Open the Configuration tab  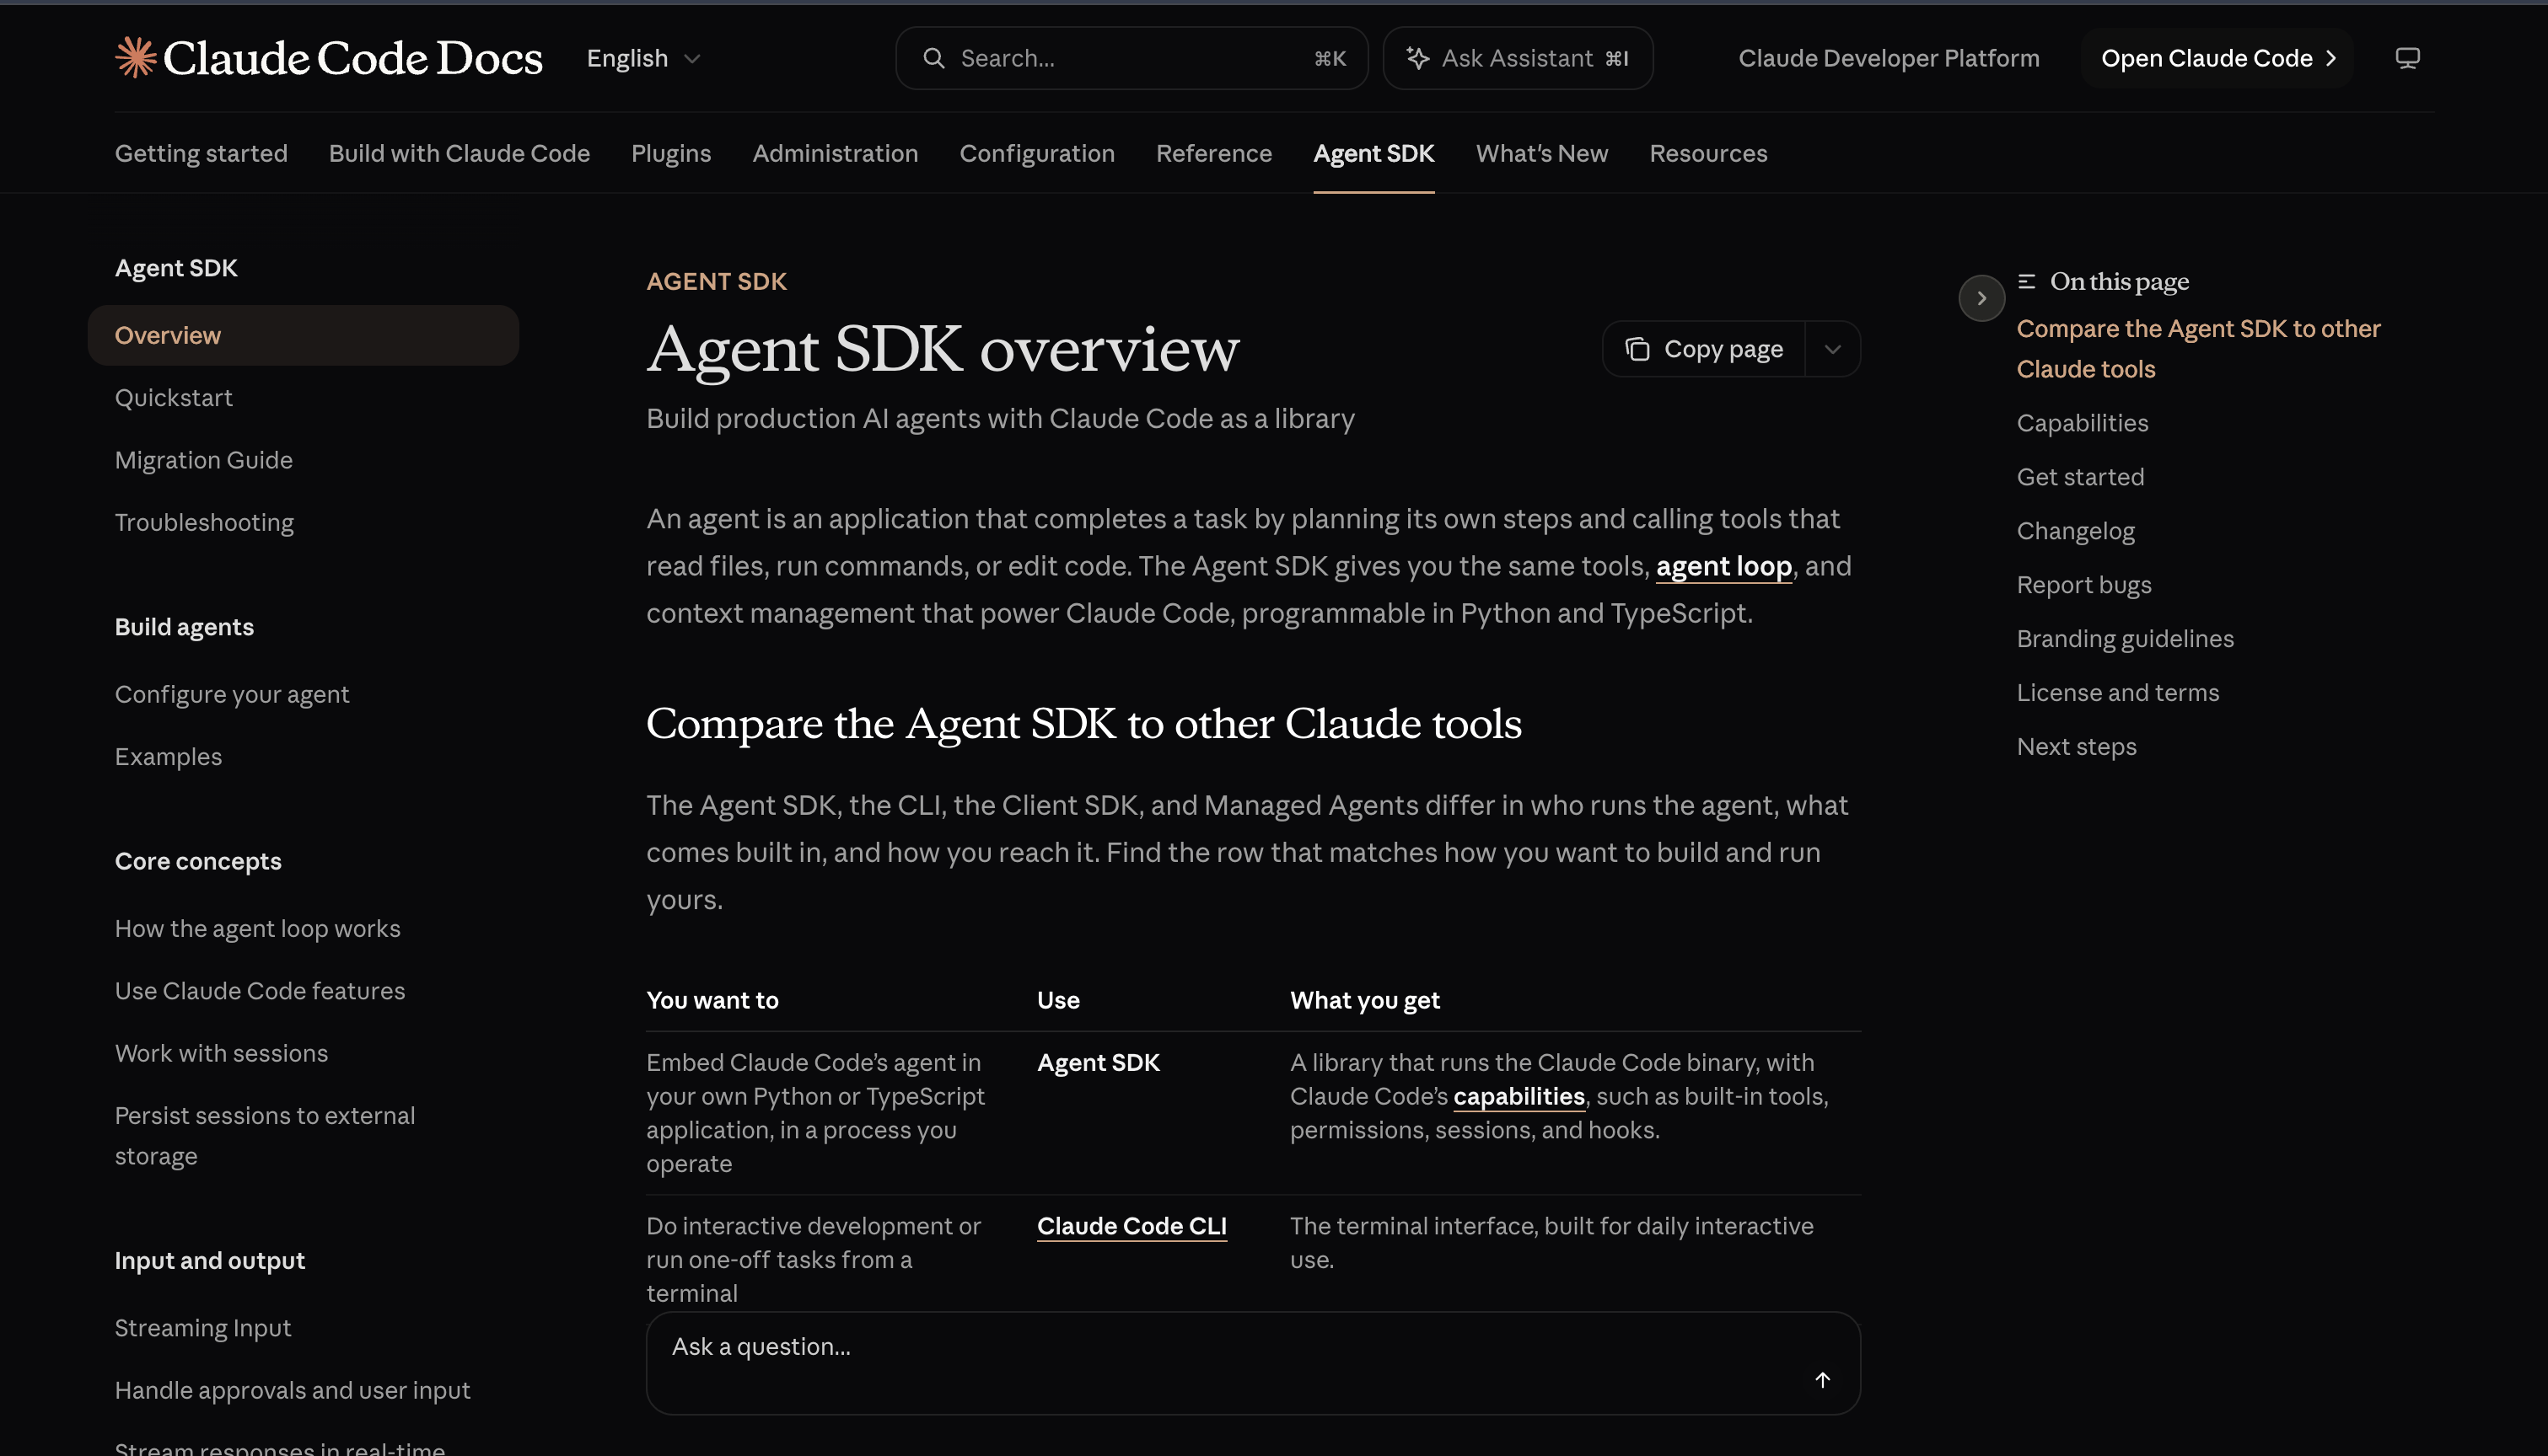[1036, 153]
